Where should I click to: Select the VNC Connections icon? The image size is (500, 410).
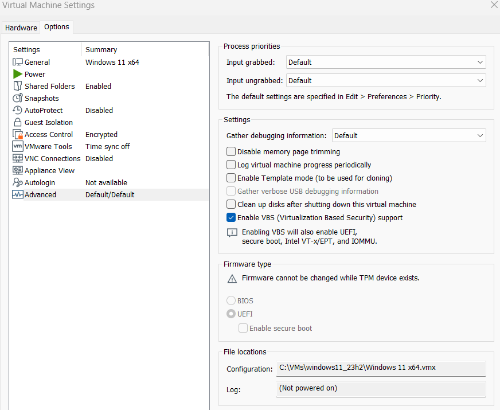[18, 158]
